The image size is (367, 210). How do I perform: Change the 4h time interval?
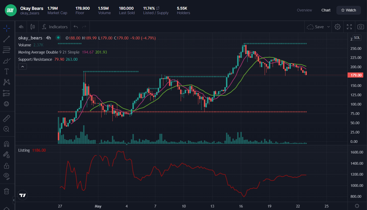click(21, 27)
